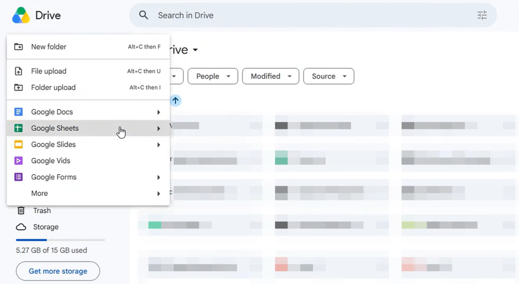Click the Trash bin icon
This screenshot has height=284, width=519.
tap(21, 210)
